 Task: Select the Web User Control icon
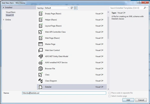coord(41,50)
